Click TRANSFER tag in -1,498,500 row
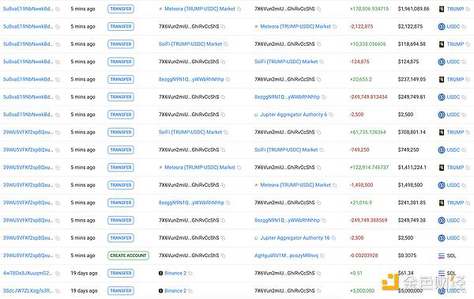 [121, 185]
